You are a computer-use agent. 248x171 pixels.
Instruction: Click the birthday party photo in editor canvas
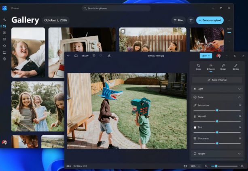coord(127,111)
